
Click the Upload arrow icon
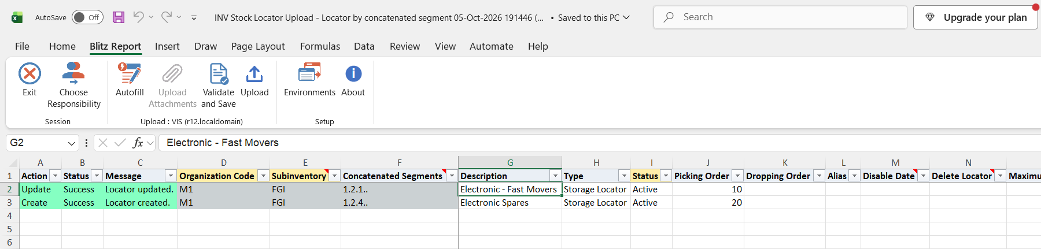(254, 74)
